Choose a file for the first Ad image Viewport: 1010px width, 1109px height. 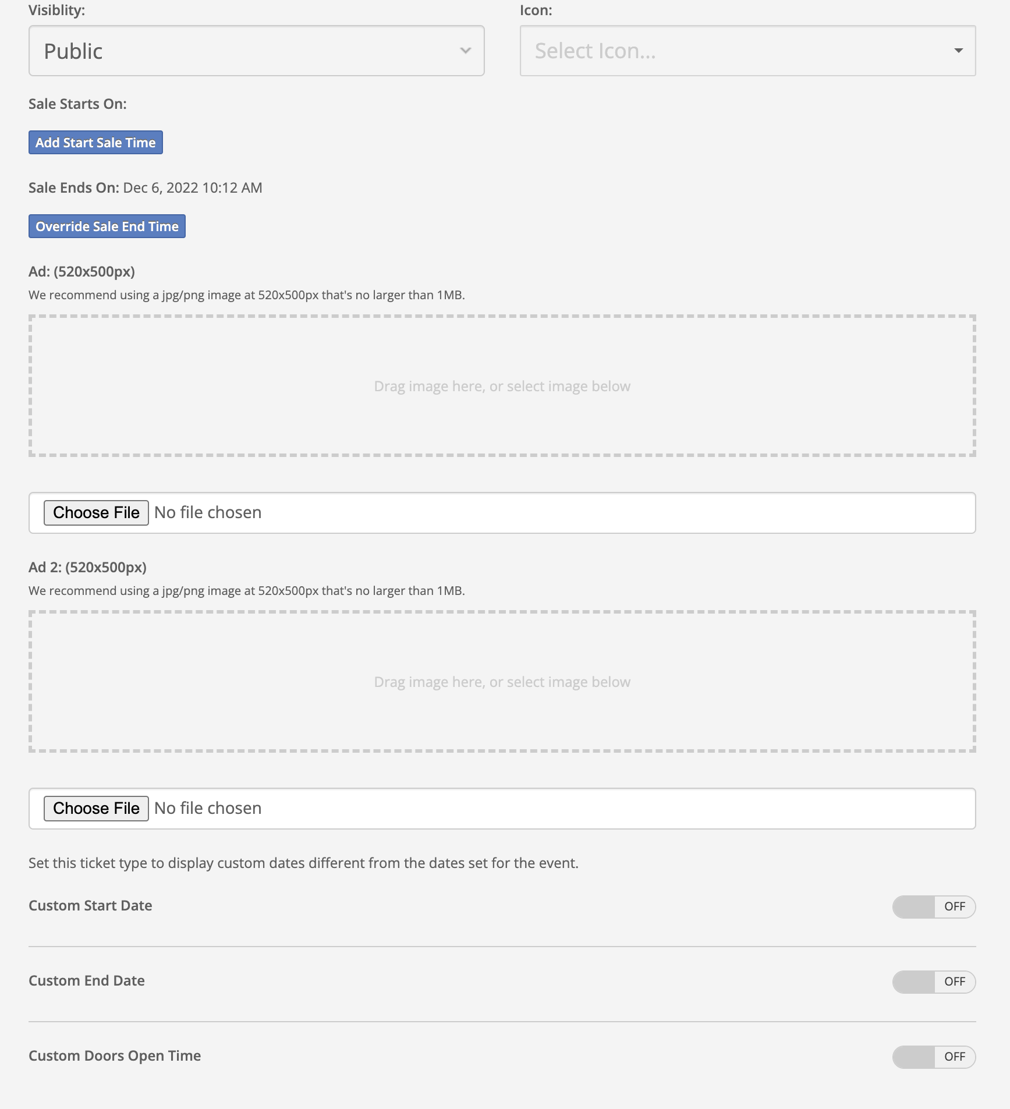(x=96, y=512)
